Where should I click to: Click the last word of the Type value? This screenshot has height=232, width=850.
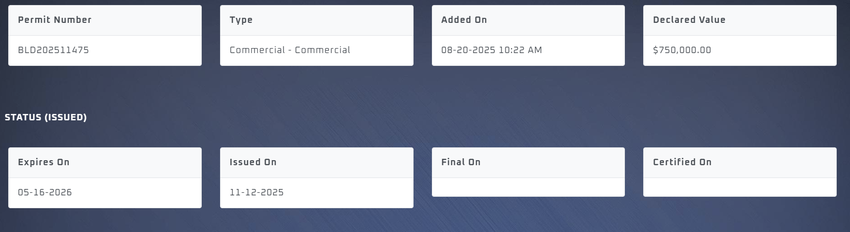[323, 50]
